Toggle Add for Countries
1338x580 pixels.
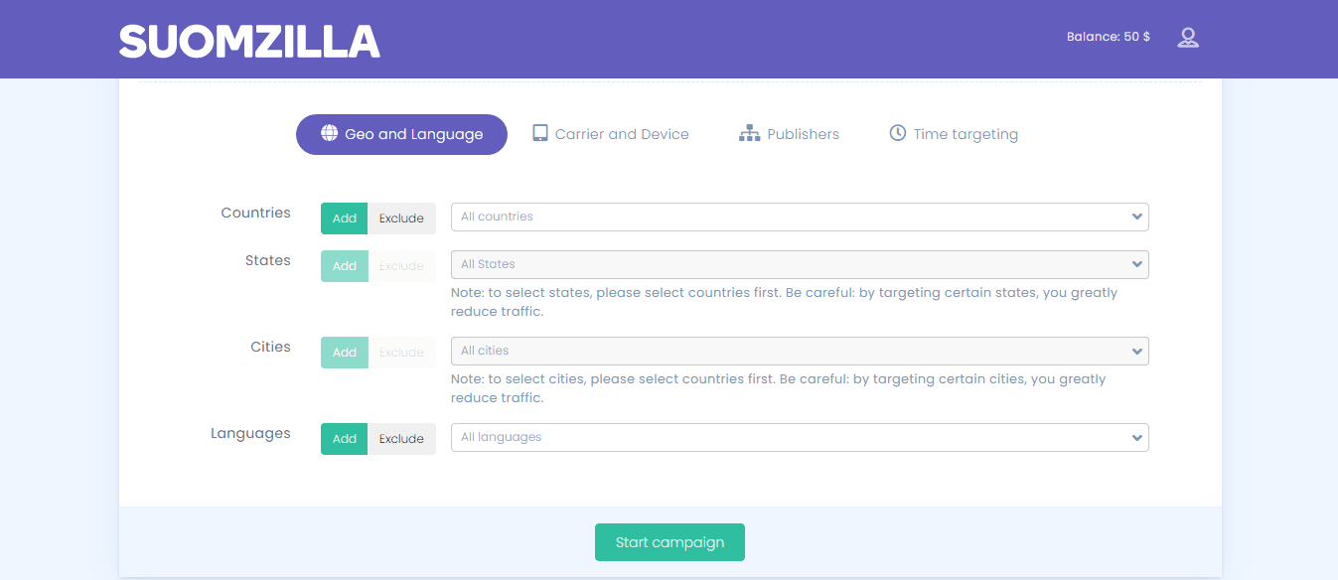tap(344, 218)
